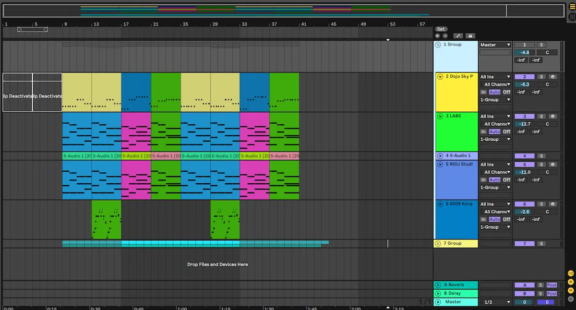Toggle the 1 Group track activator
The height and width of the screenshot is (310, 576).
524,45
